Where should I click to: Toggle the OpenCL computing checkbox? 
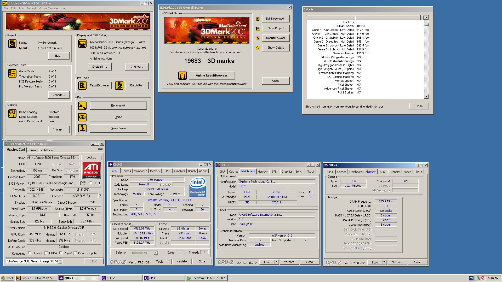click(x=30, y=253)
